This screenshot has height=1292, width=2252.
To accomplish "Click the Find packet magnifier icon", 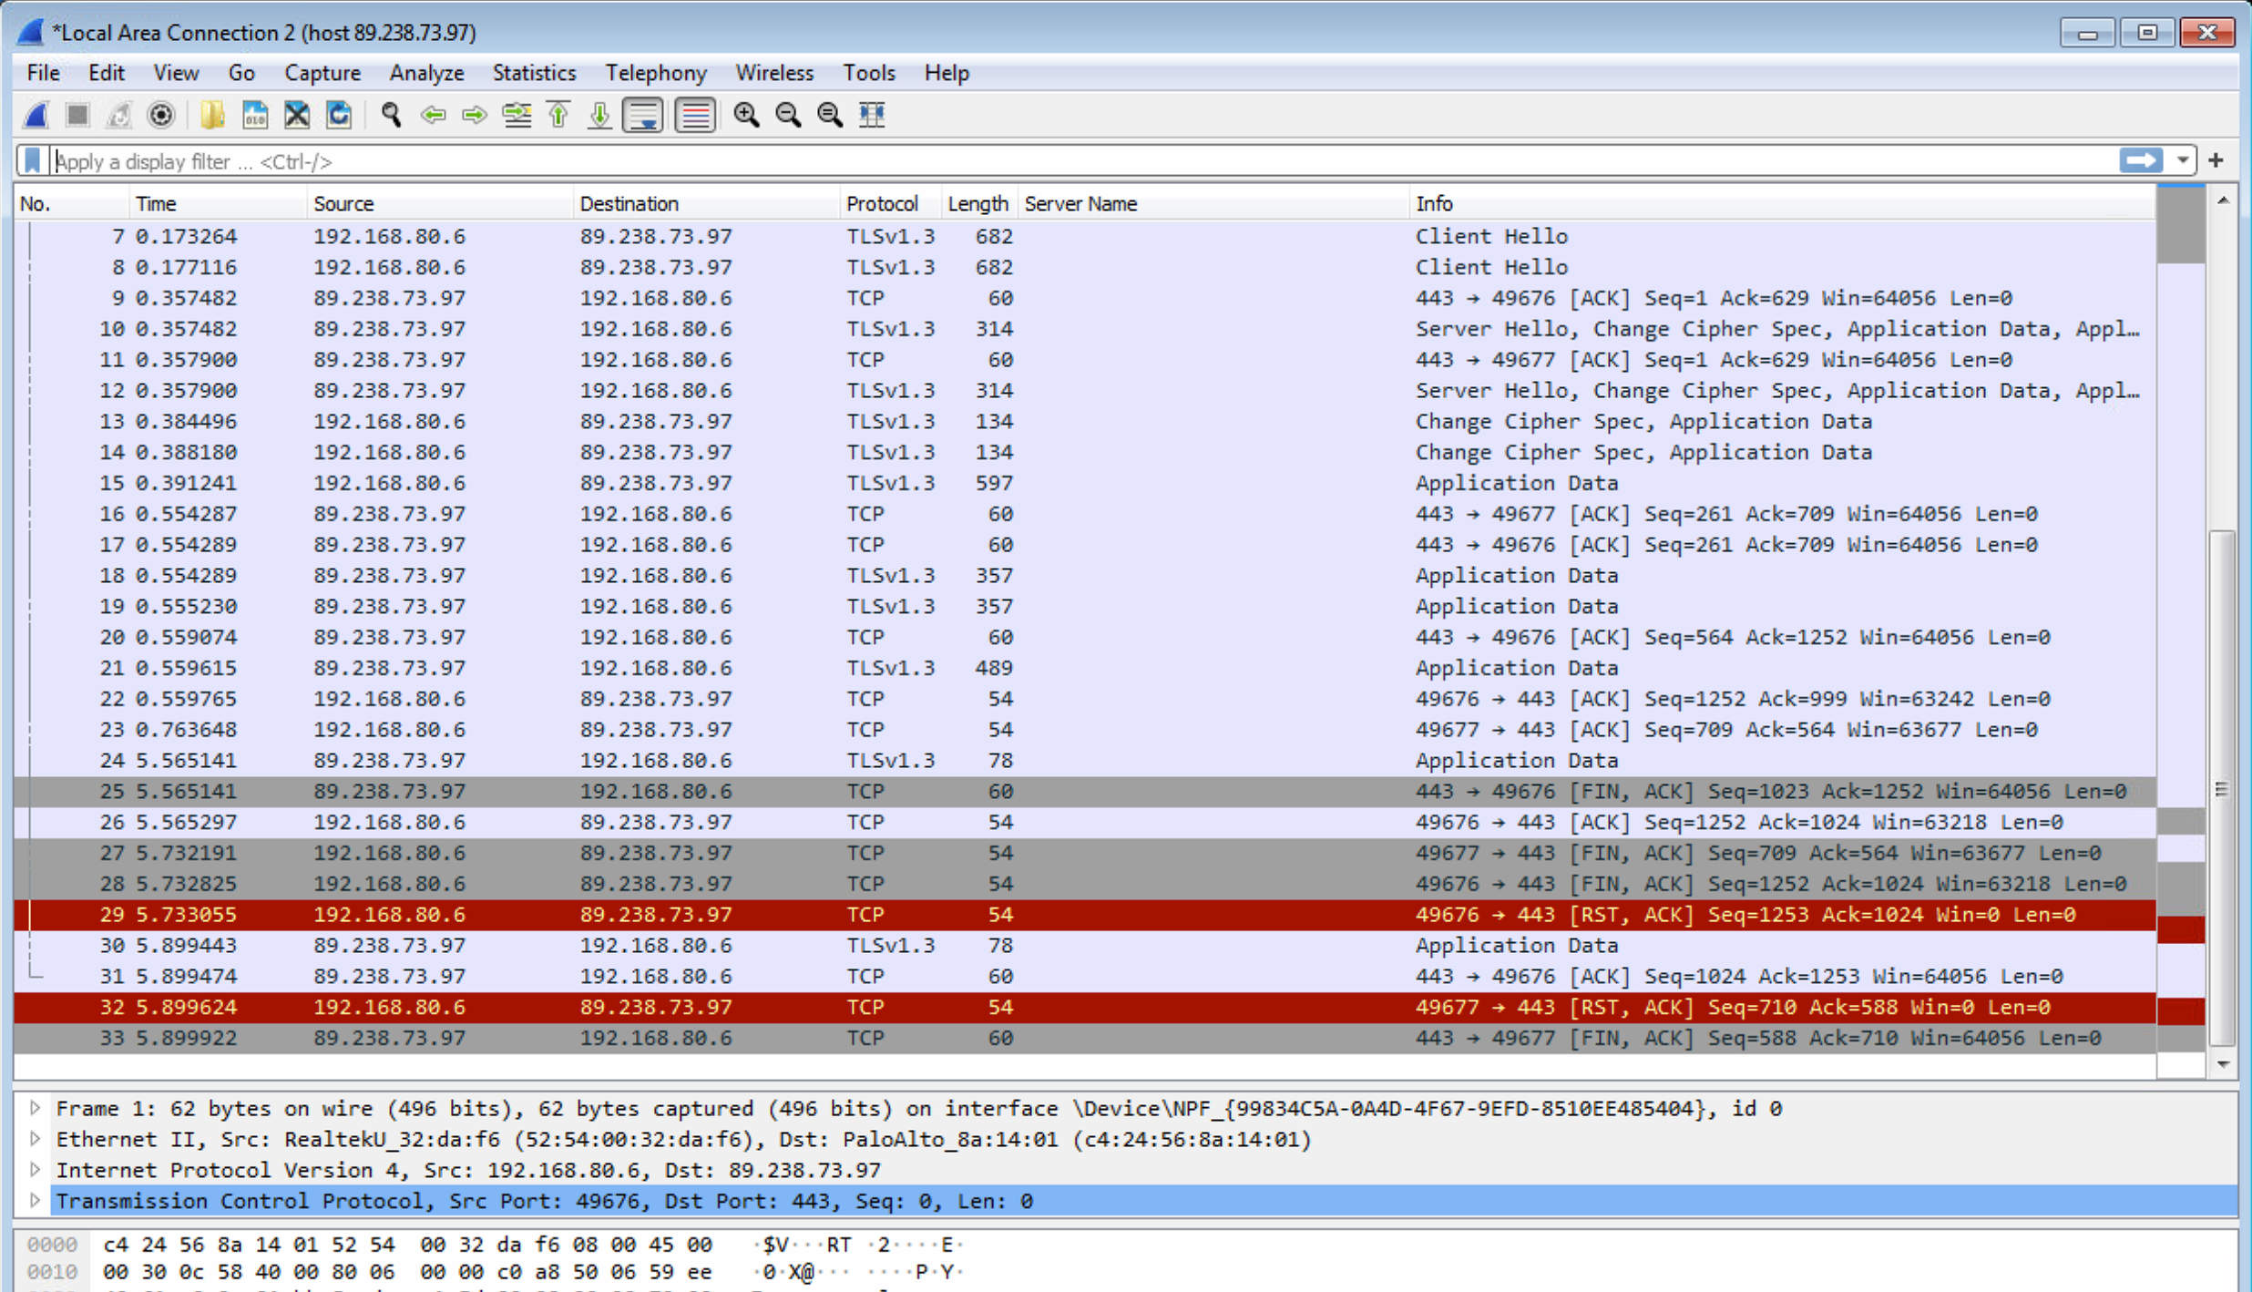I will click(x=391, y=116).
